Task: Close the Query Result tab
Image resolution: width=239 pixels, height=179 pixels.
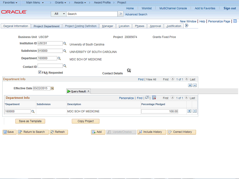Action: pos(88,91)
